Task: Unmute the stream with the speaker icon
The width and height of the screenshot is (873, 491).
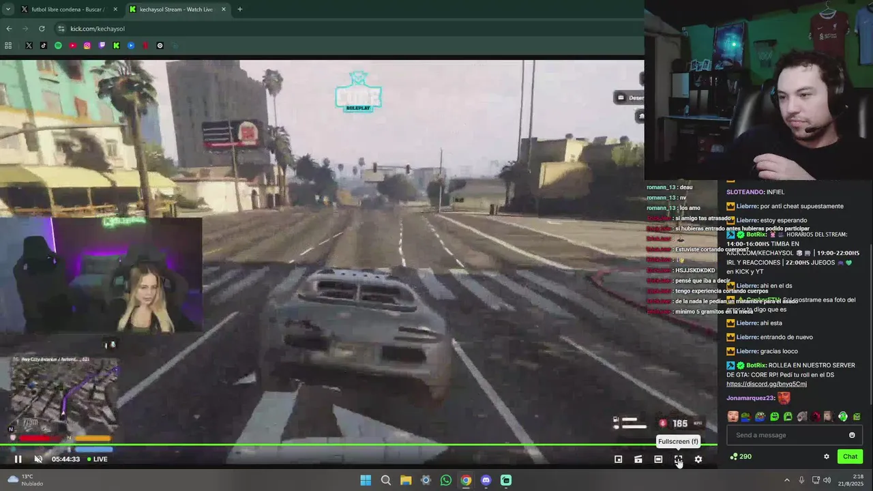Action: click(38, 459)
